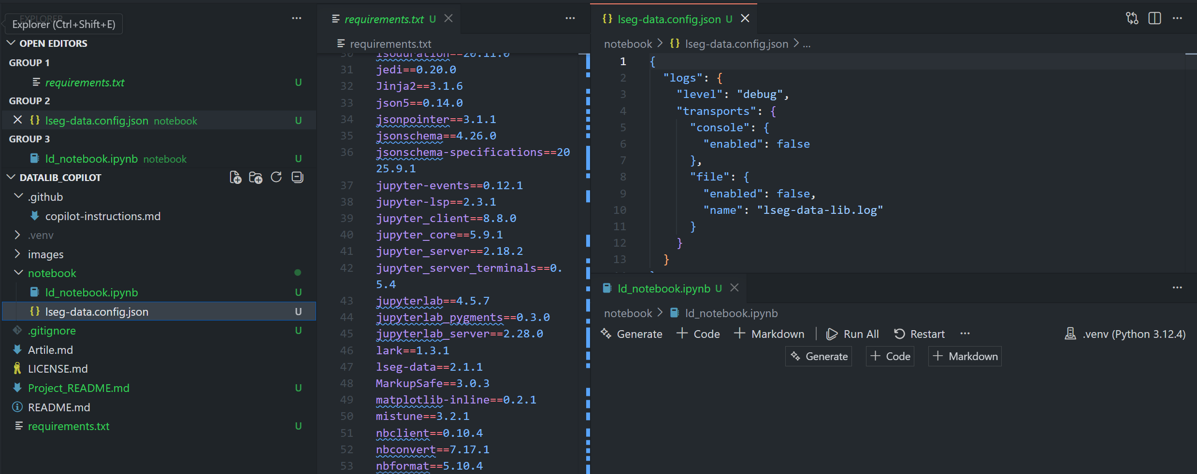Close the requirements.txt tab
Image resolution: width=1197 pixels, height=474 pixels.
(448, 18)
